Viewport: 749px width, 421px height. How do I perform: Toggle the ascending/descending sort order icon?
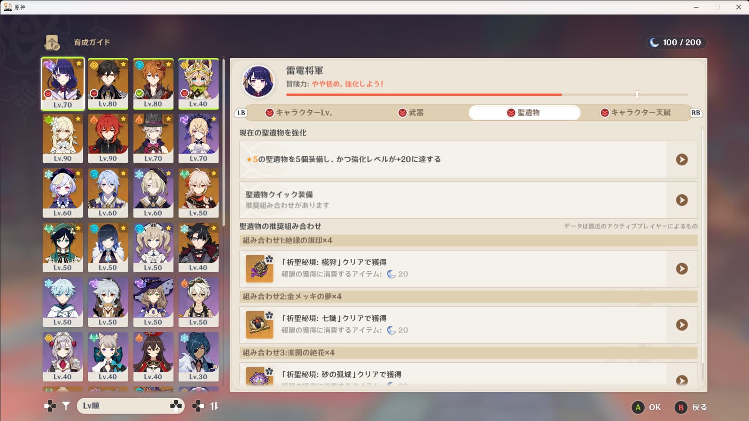(214, 406)
